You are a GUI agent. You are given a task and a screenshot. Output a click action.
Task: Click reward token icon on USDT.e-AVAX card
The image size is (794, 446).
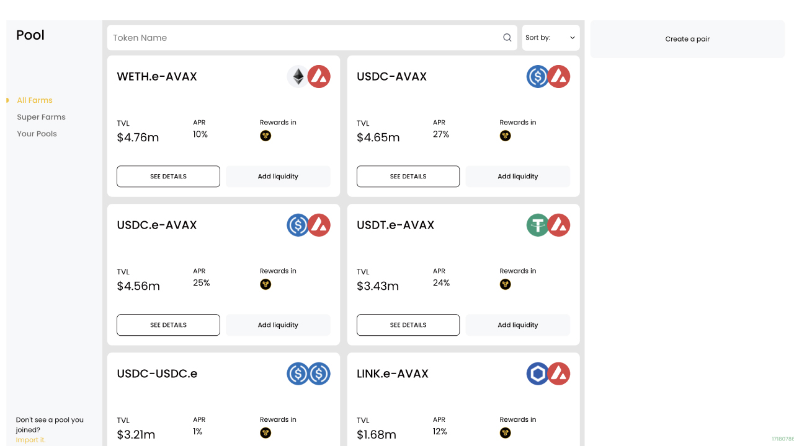(x=506, y=284)
